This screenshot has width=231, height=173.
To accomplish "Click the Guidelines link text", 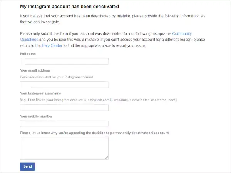I will coord(29,40).
